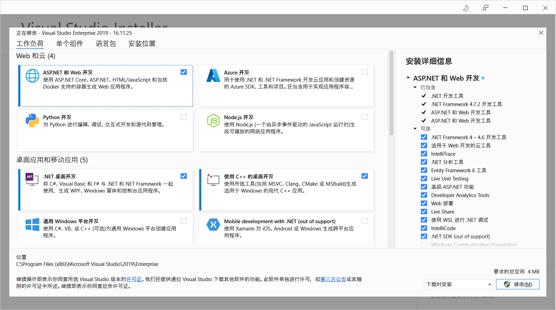Click the Python workload logo icon

(x=32, y=121)
